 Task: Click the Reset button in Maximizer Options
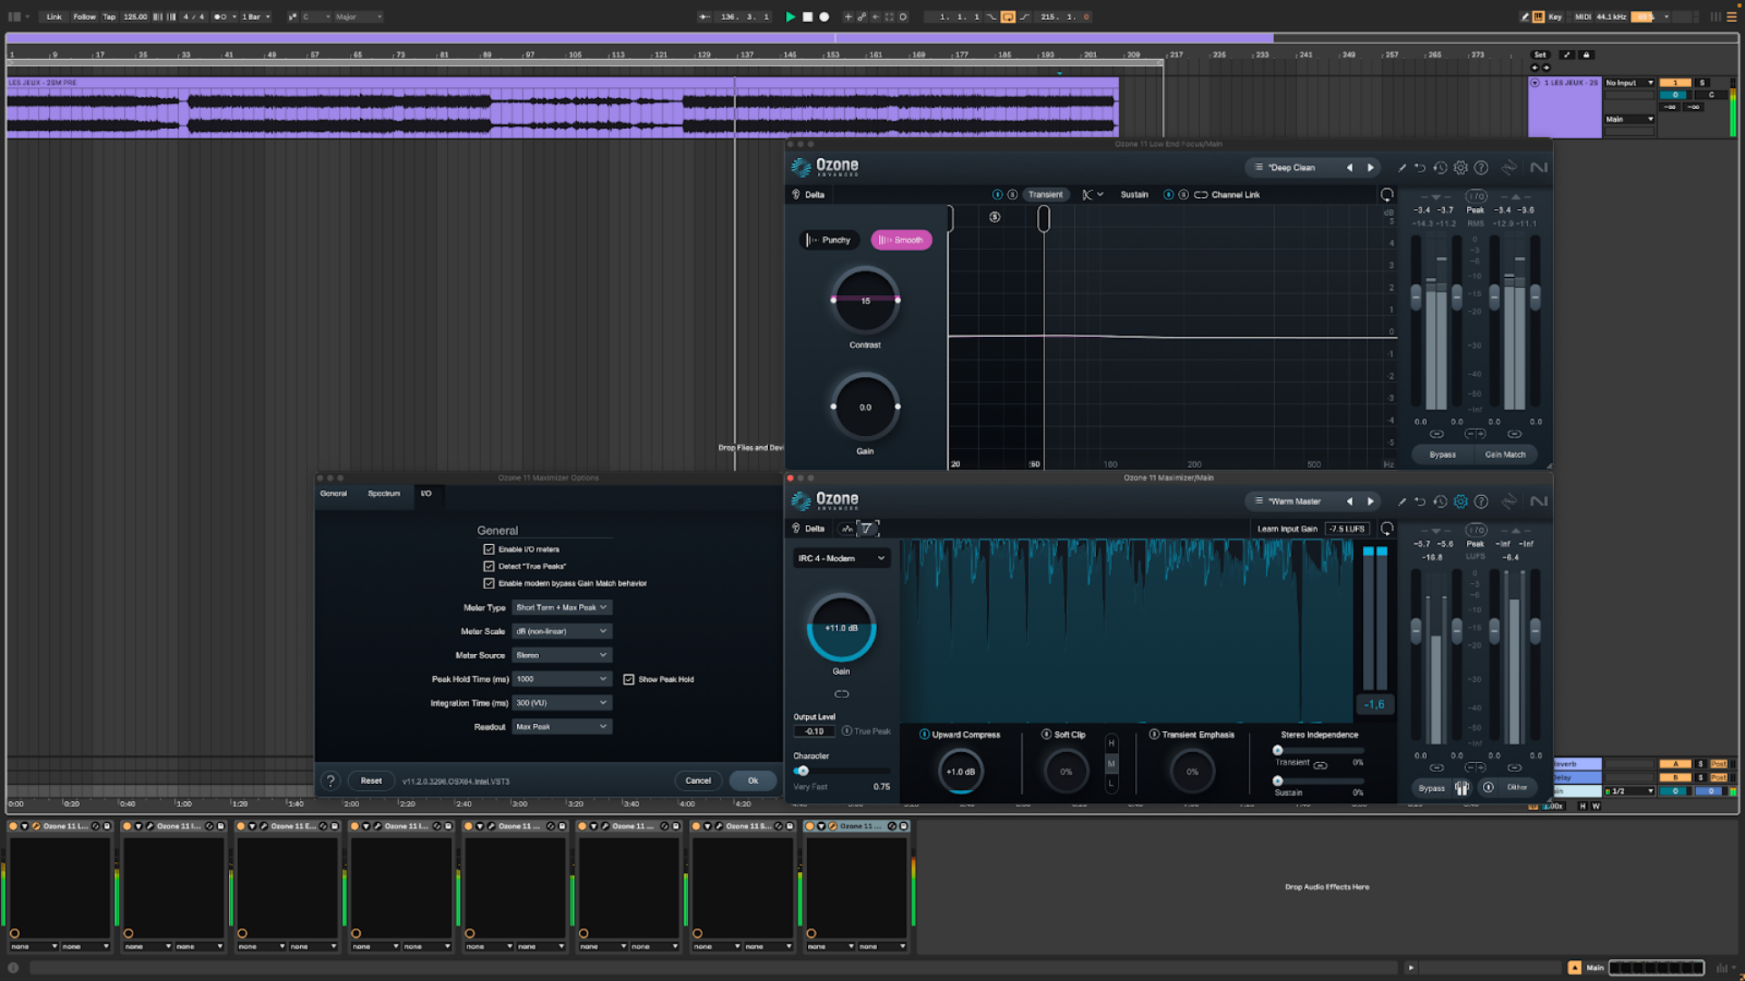click(371, 780)
